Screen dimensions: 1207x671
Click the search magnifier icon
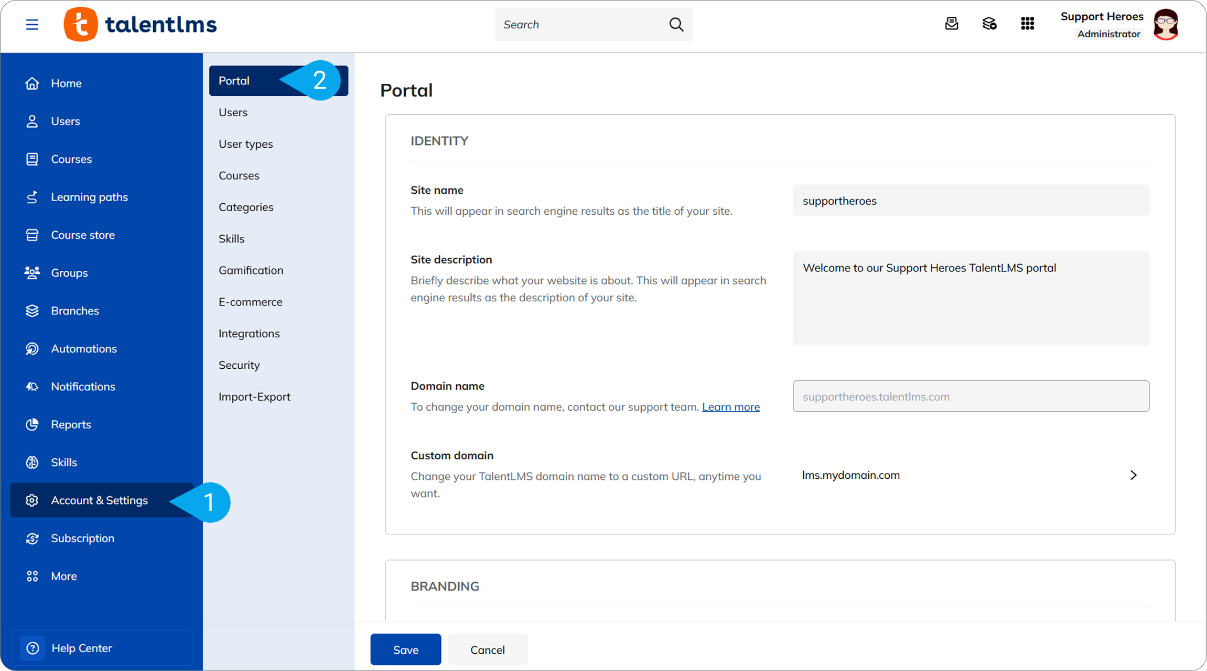point(676,25)
